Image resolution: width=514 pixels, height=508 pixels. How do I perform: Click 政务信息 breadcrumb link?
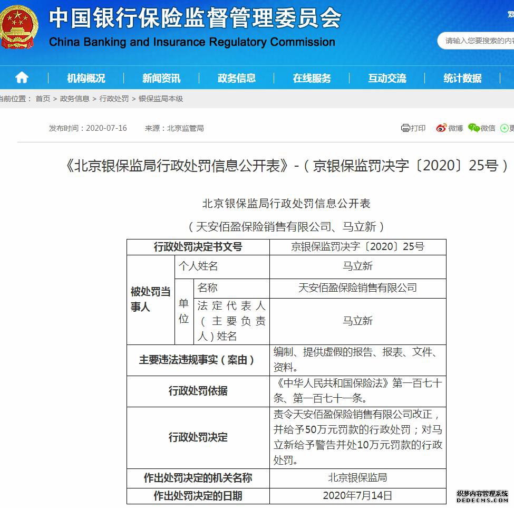pyautogui.click(x=75, y=99)
